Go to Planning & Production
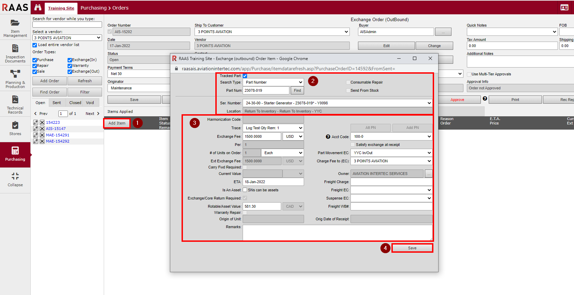The width and height of the screenshot is (574, 295). pyautogui.click(x=15, y=79)
